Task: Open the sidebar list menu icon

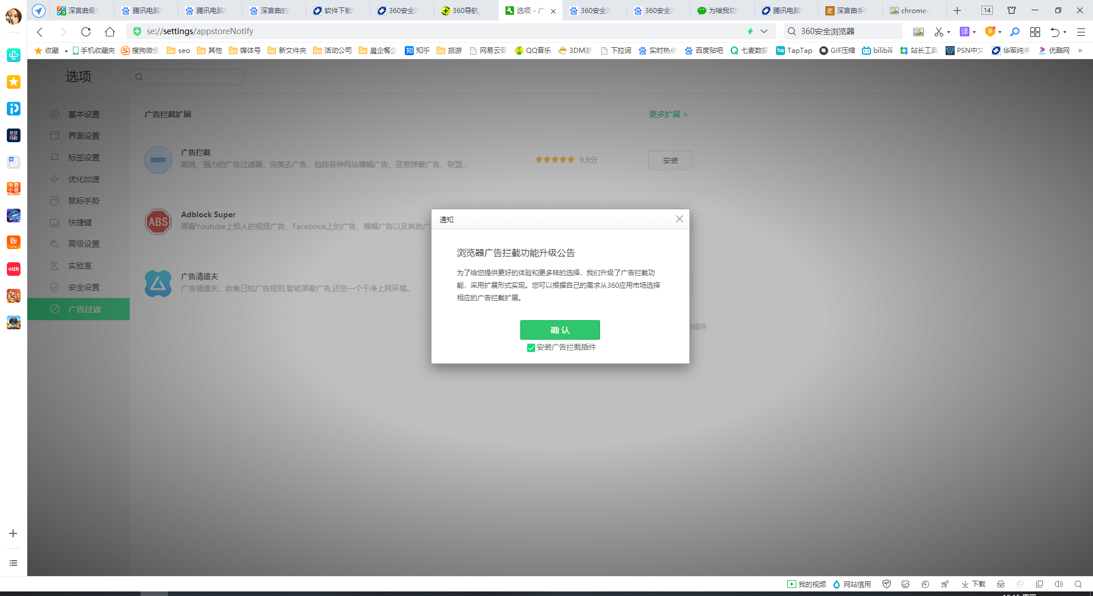Action: [13, 563]
